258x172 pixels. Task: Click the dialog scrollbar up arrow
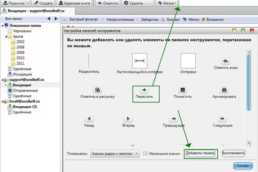(249, 52)
